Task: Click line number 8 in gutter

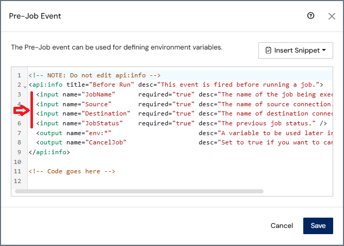Action: tap(19, 142)
